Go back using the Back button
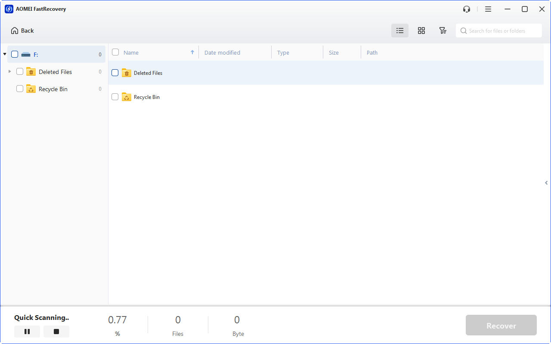The width and height of the screenshot is (551, 344). pyautogui.click(x=22, y=31)
